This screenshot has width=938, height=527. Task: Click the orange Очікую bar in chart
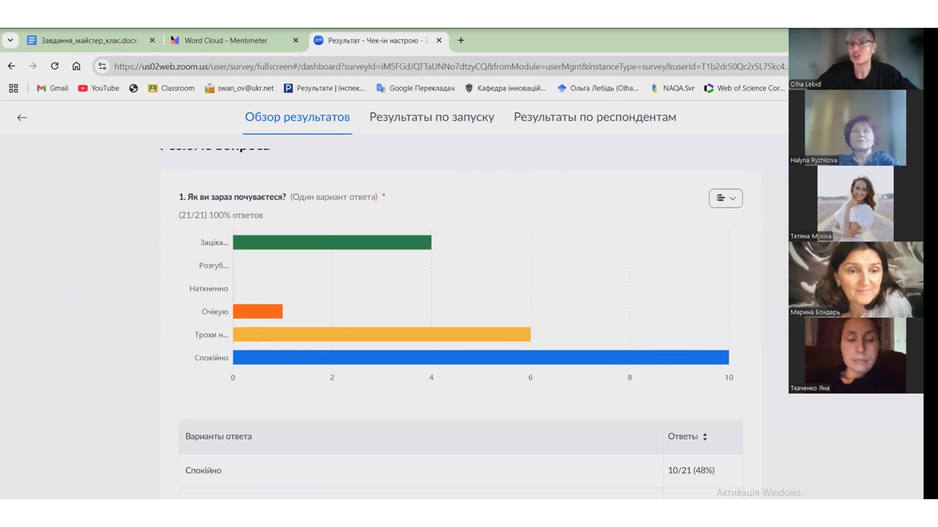coord(258,311)
